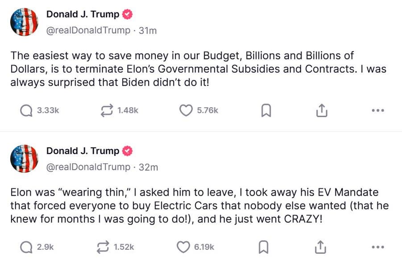The image size is (402, 268).
Task: Open the profile avatar on the second post
Action: 24,159
